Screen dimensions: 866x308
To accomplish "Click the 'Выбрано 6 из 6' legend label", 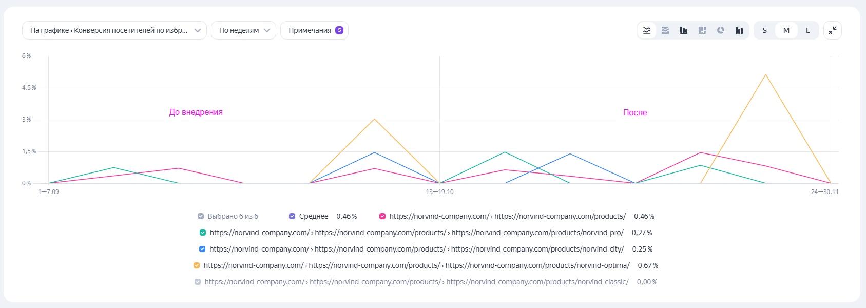I will [x=233, y=216].
